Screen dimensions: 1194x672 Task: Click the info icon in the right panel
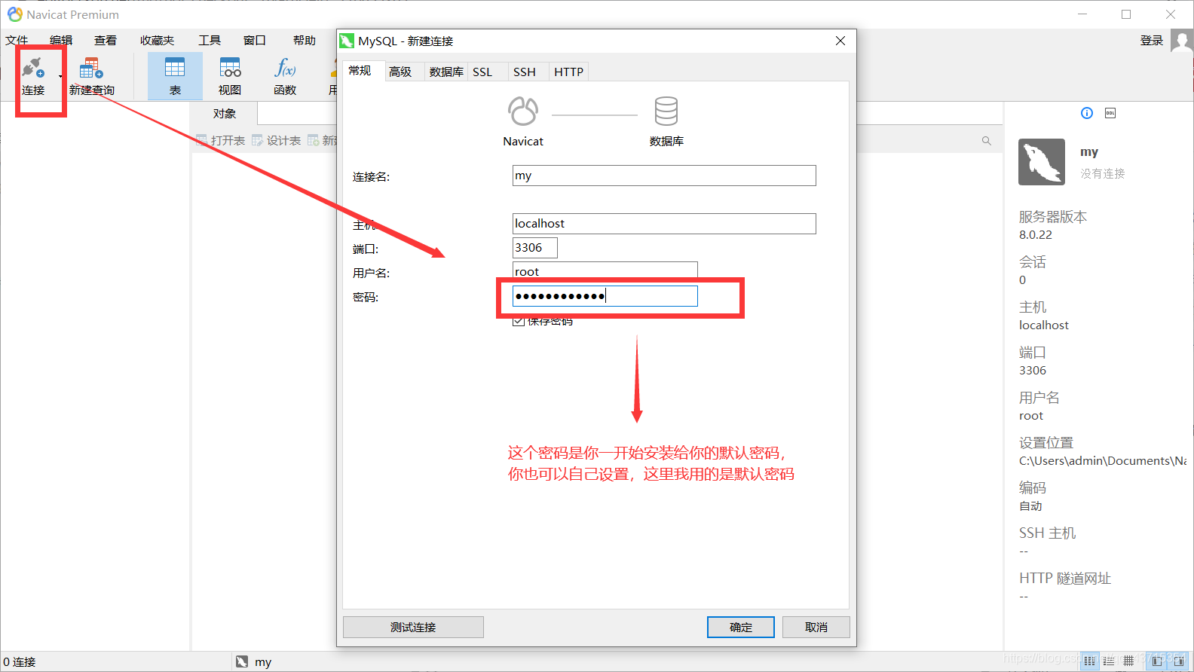pos(1087,113)
